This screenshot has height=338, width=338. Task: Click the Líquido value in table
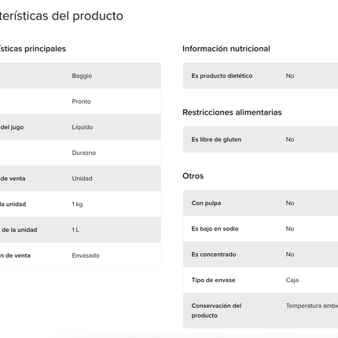coord(83,127)
